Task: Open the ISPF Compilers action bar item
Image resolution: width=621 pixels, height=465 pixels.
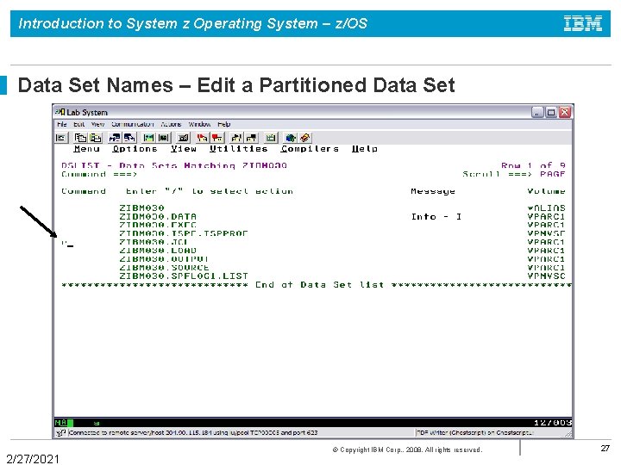Action: click(310, 149)
